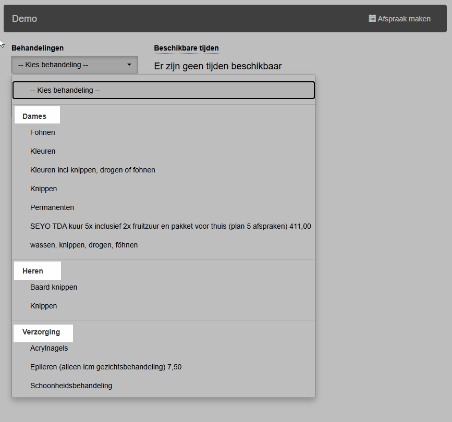Select Knippen under the Heren group
The height and width of the screenshot is (422, 452).
coord(44,306)
